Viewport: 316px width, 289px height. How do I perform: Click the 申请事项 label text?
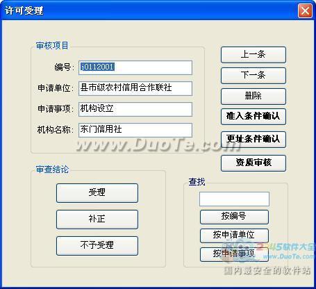click(x=56, y=109)
